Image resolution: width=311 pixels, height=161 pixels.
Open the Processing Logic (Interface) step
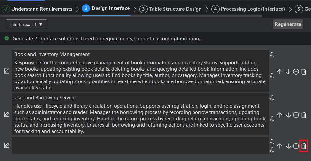pyautogui.click(x=248, y=9)
